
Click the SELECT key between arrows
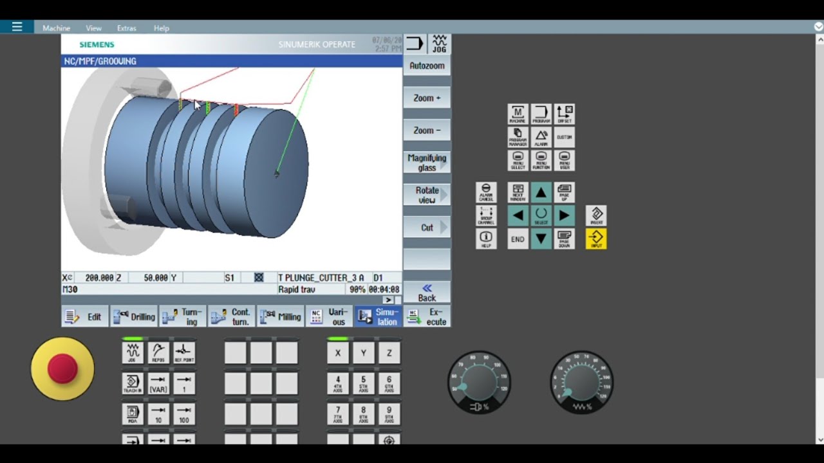[541, 215]
